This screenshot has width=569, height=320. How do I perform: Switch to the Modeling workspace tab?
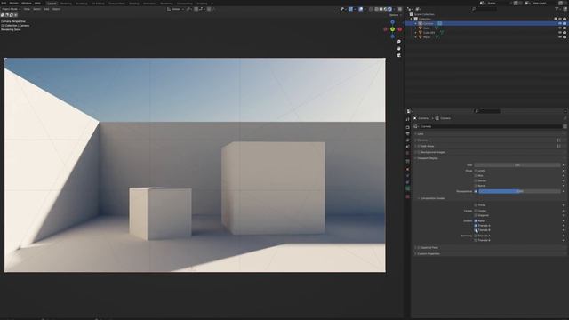(66, 4)
